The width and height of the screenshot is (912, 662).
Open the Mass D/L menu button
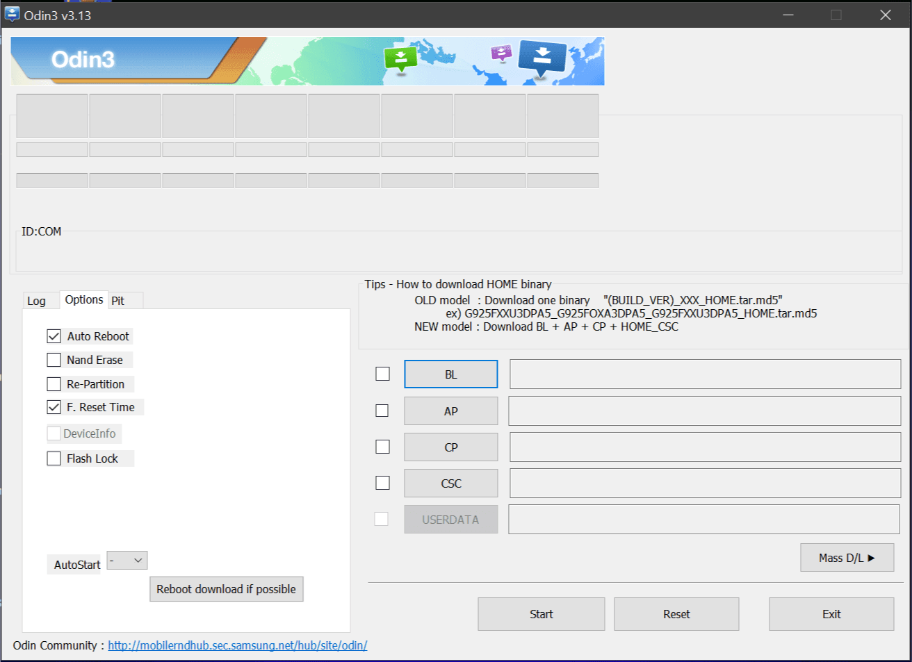pos(847,558)
